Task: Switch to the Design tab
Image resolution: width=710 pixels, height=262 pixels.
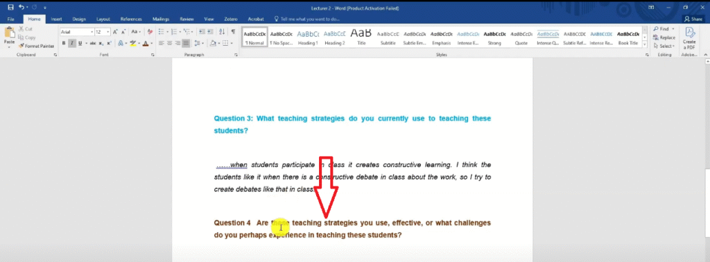Action: click(x=79, y=19)
